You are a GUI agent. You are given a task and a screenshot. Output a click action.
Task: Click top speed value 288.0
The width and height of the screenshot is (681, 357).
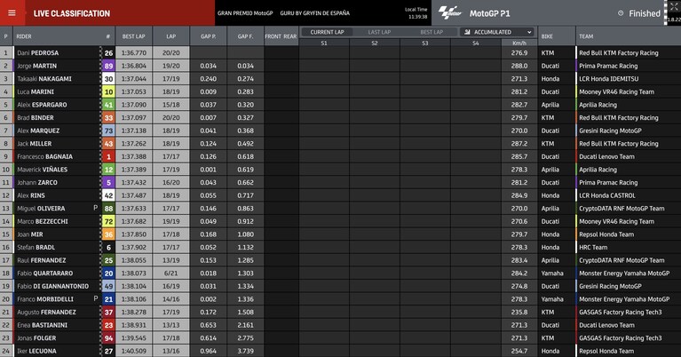(519, 66)
